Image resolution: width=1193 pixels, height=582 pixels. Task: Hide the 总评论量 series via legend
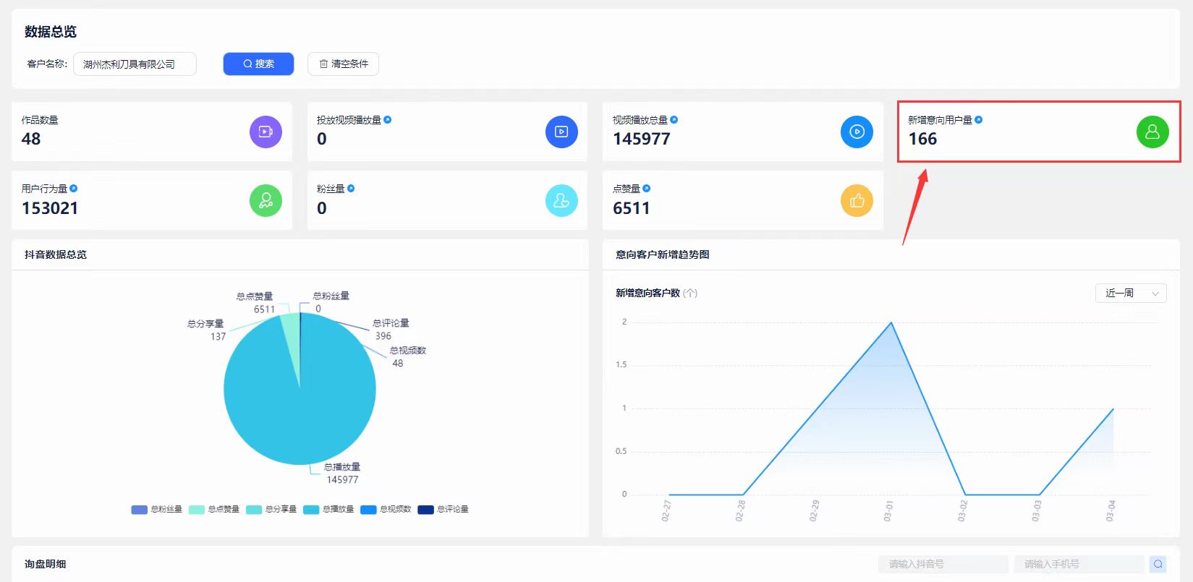coord(443,509)
